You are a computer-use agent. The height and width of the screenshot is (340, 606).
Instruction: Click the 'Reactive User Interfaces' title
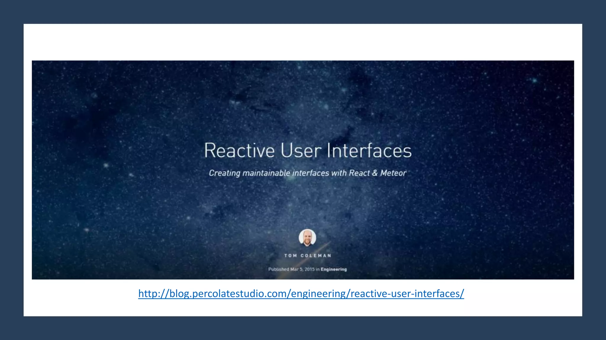point(308,150)
